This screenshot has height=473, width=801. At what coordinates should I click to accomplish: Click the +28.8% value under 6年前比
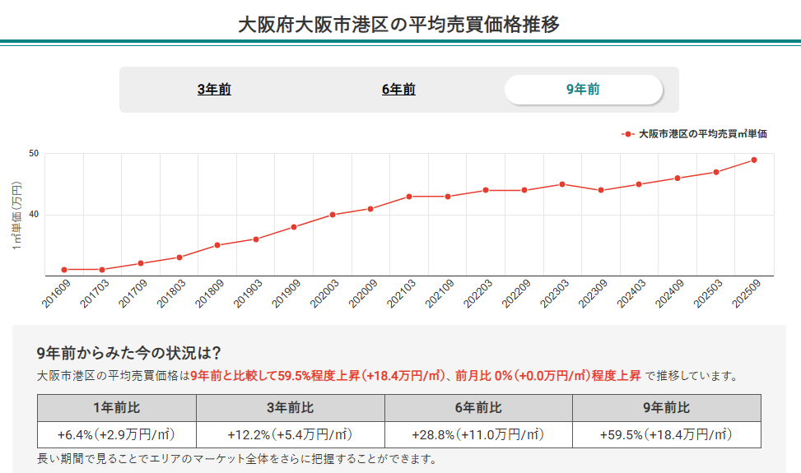477,434
